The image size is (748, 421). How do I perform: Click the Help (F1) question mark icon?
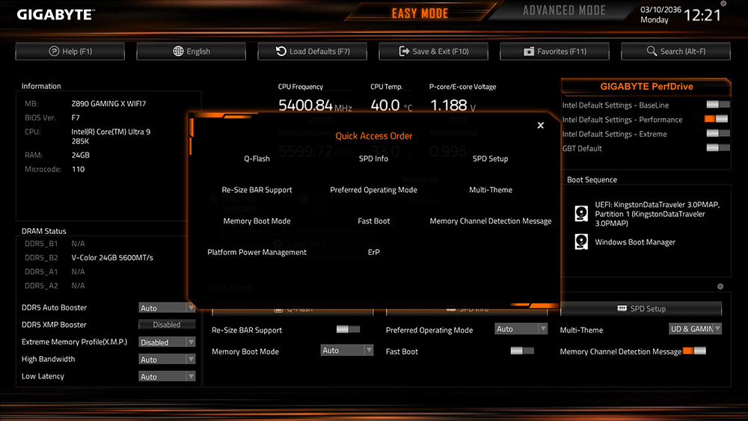pyautogui.click(x=54, y=52)
